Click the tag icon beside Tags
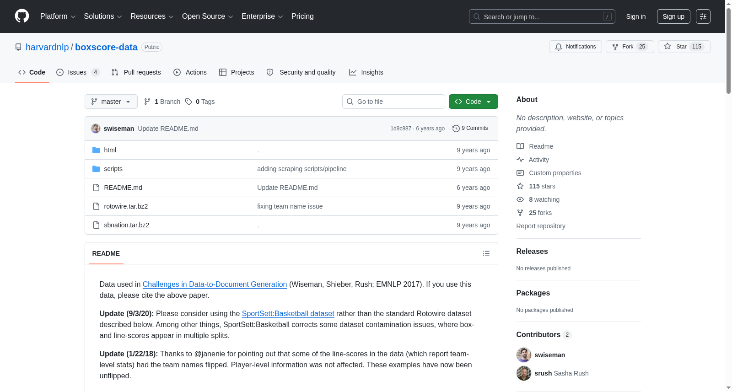The image size is (732, 392). (x=188, y=102)
